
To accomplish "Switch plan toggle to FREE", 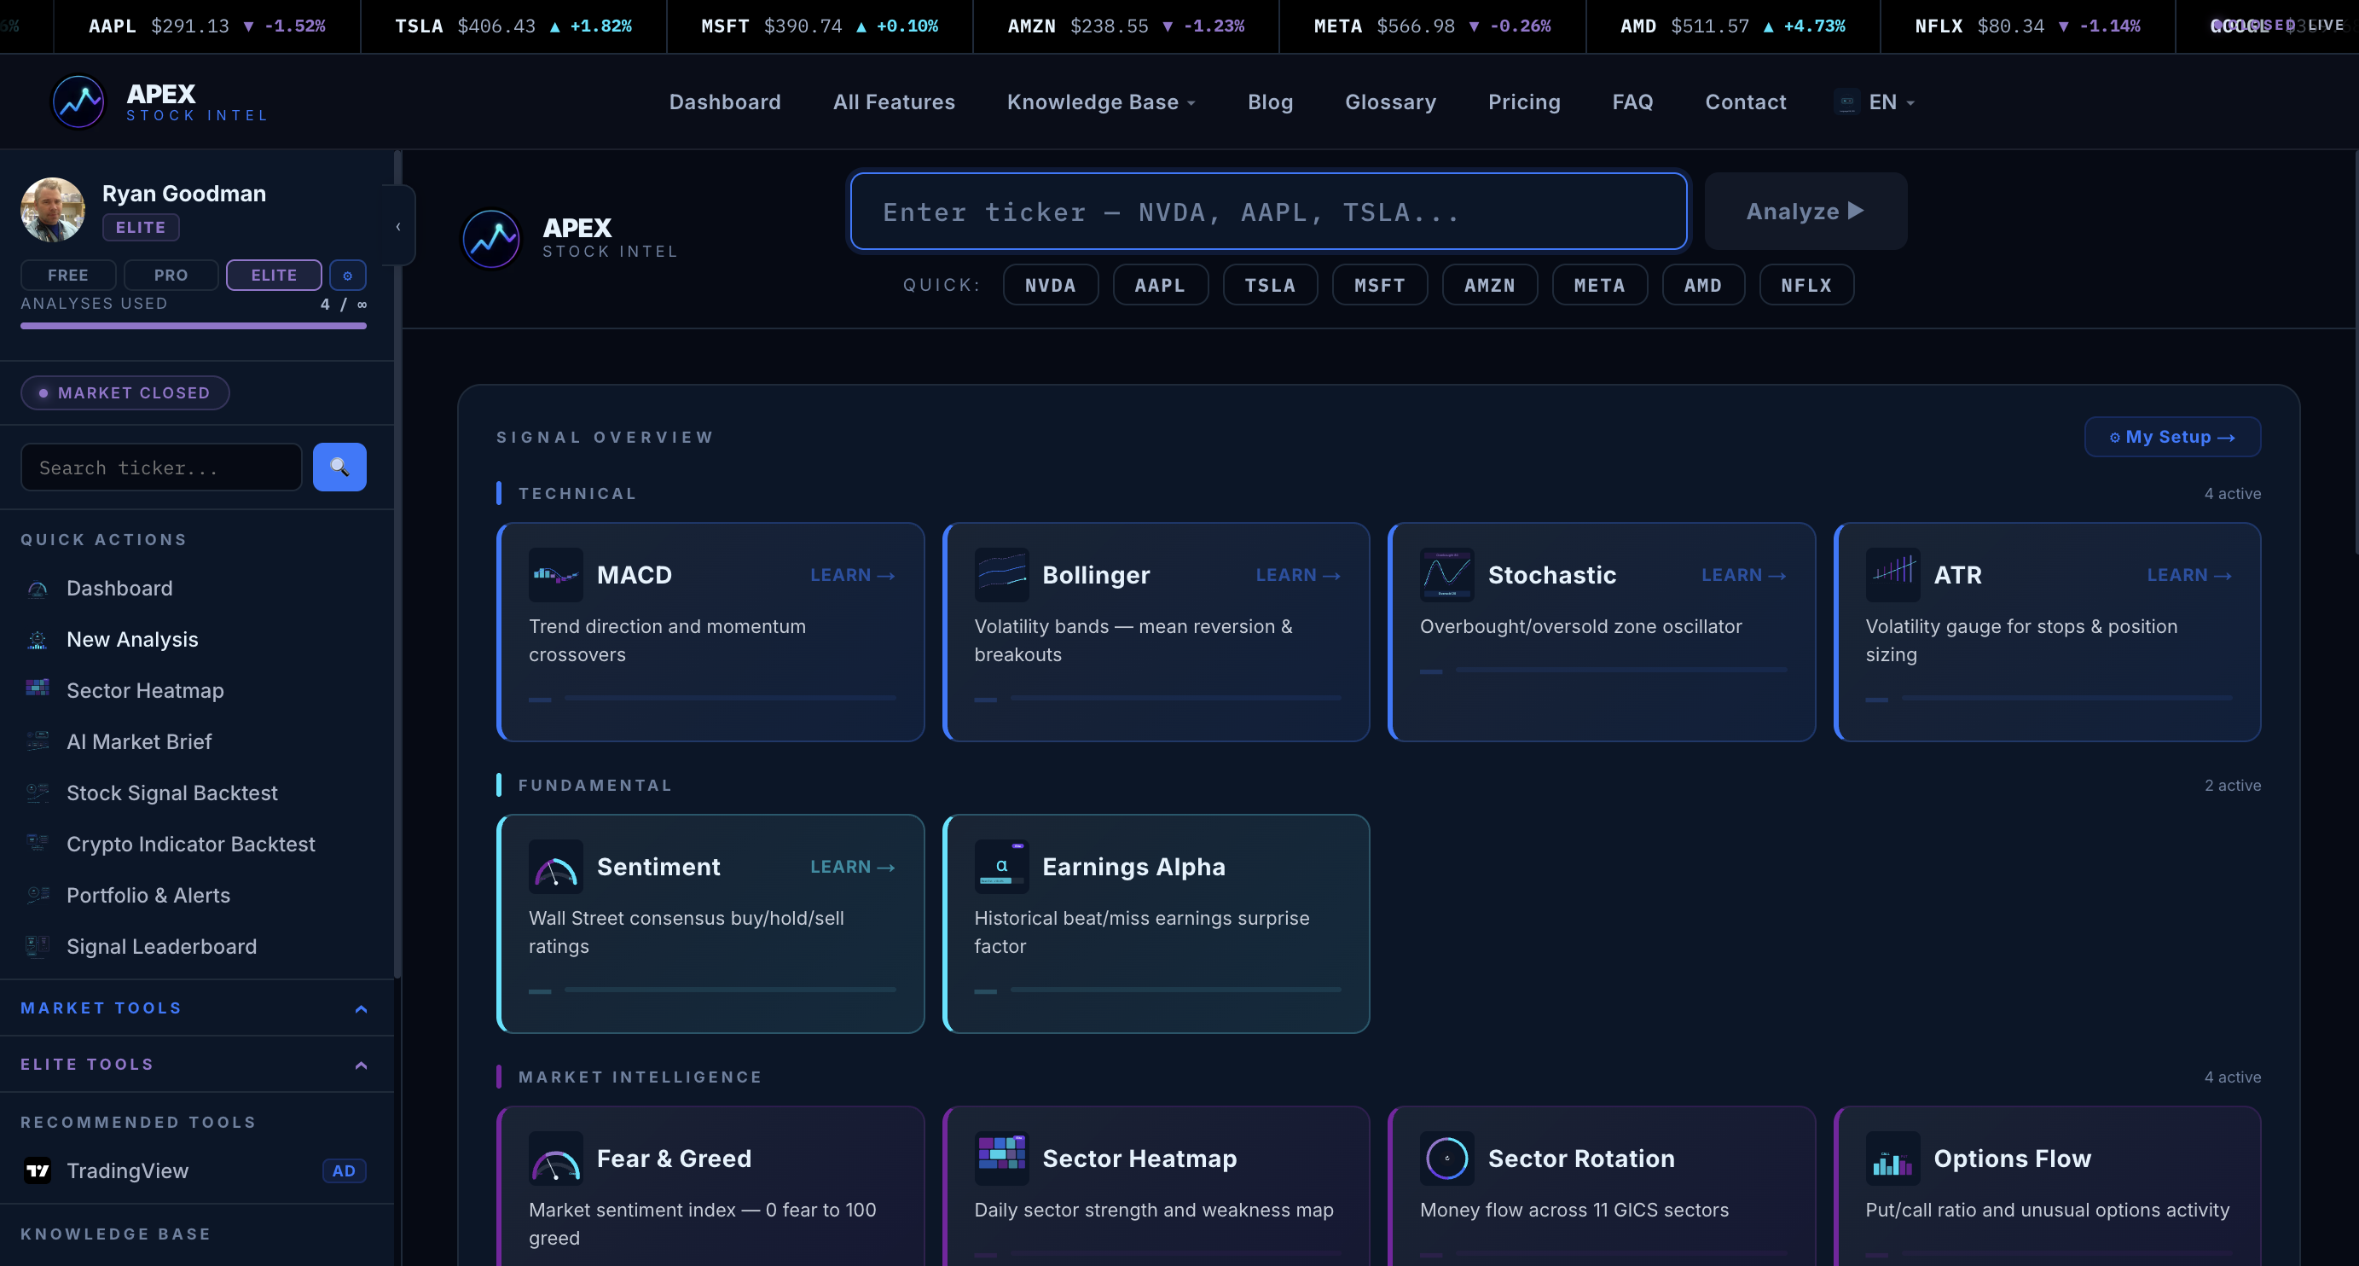I will (x=67, y=275).
